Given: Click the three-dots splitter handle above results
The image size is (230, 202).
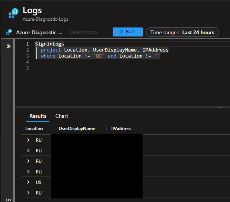Looking at the screenshot, I should pyautogui.click(x=220, y=107).
